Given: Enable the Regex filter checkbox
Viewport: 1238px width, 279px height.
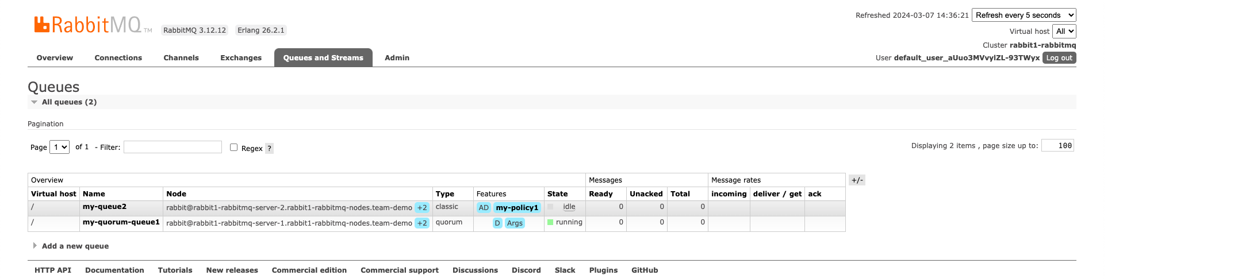Looking at the screenshot, I should [x=234, y=148].
